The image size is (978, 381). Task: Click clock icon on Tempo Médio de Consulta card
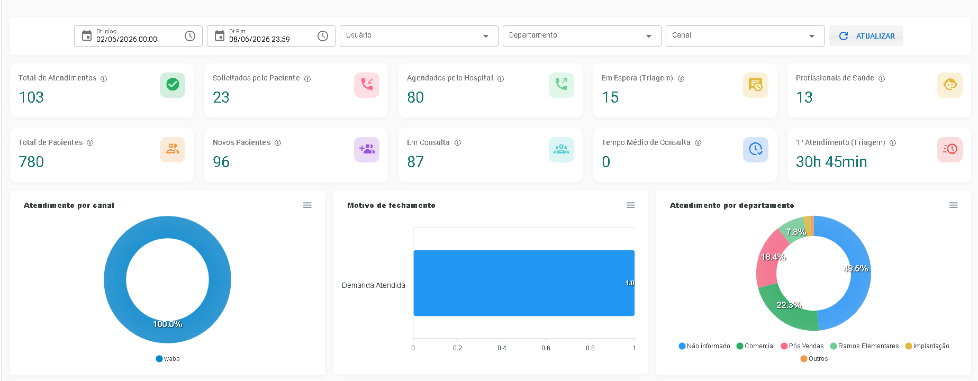coord(756,149)
